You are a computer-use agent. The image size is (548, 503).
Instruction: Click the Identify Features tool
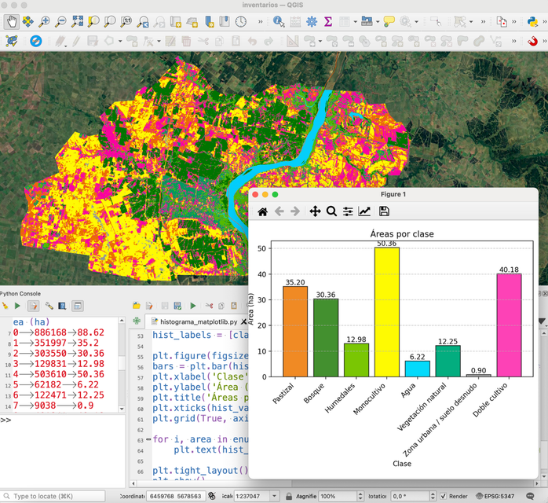click(279, 22)
